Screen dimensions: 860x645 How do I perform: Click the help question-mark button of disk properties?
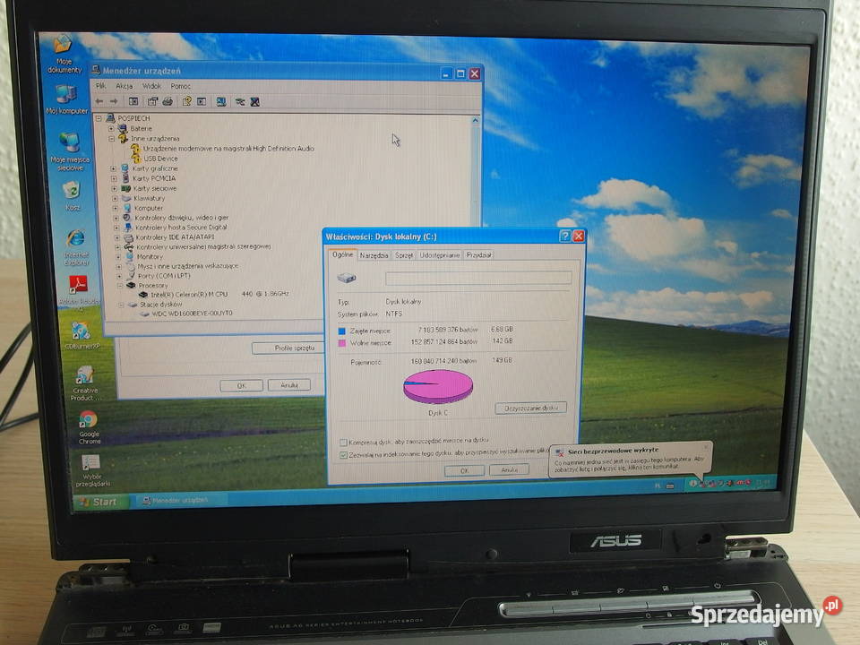coord(565,236)
